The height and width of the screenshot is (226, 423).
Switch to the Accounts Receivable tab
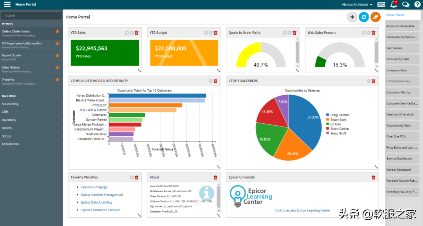point(402,26)
